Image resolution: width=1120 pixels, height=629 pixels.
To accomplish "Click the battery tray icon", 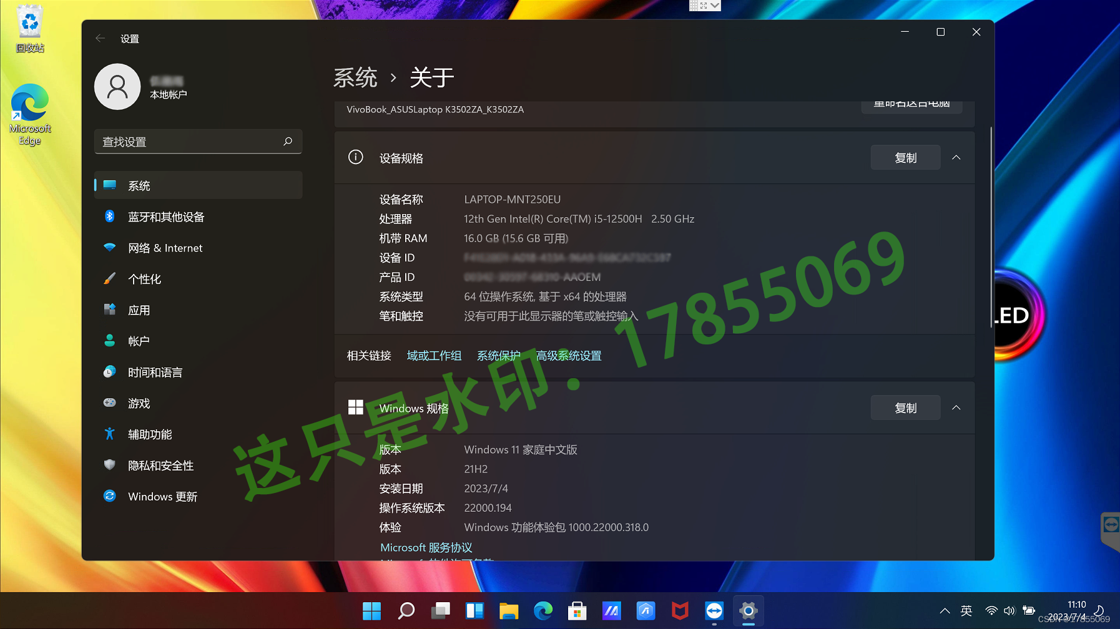I will (1029, 611).
